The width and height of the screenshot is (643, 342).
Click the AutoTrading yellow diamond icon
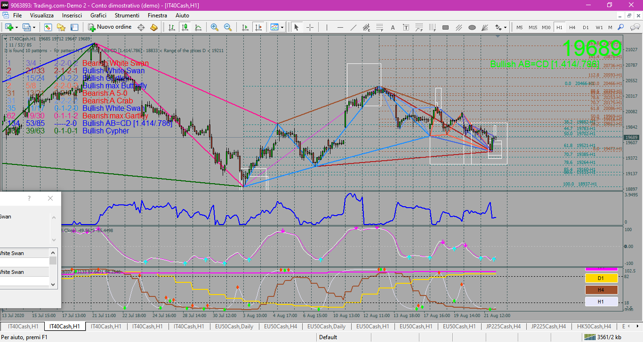[153, 27]
